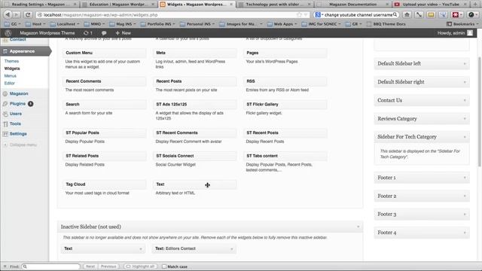Screen dimensions: 482x271
Task: Open the Editor submenu item
Action: [x=10, y=84]
